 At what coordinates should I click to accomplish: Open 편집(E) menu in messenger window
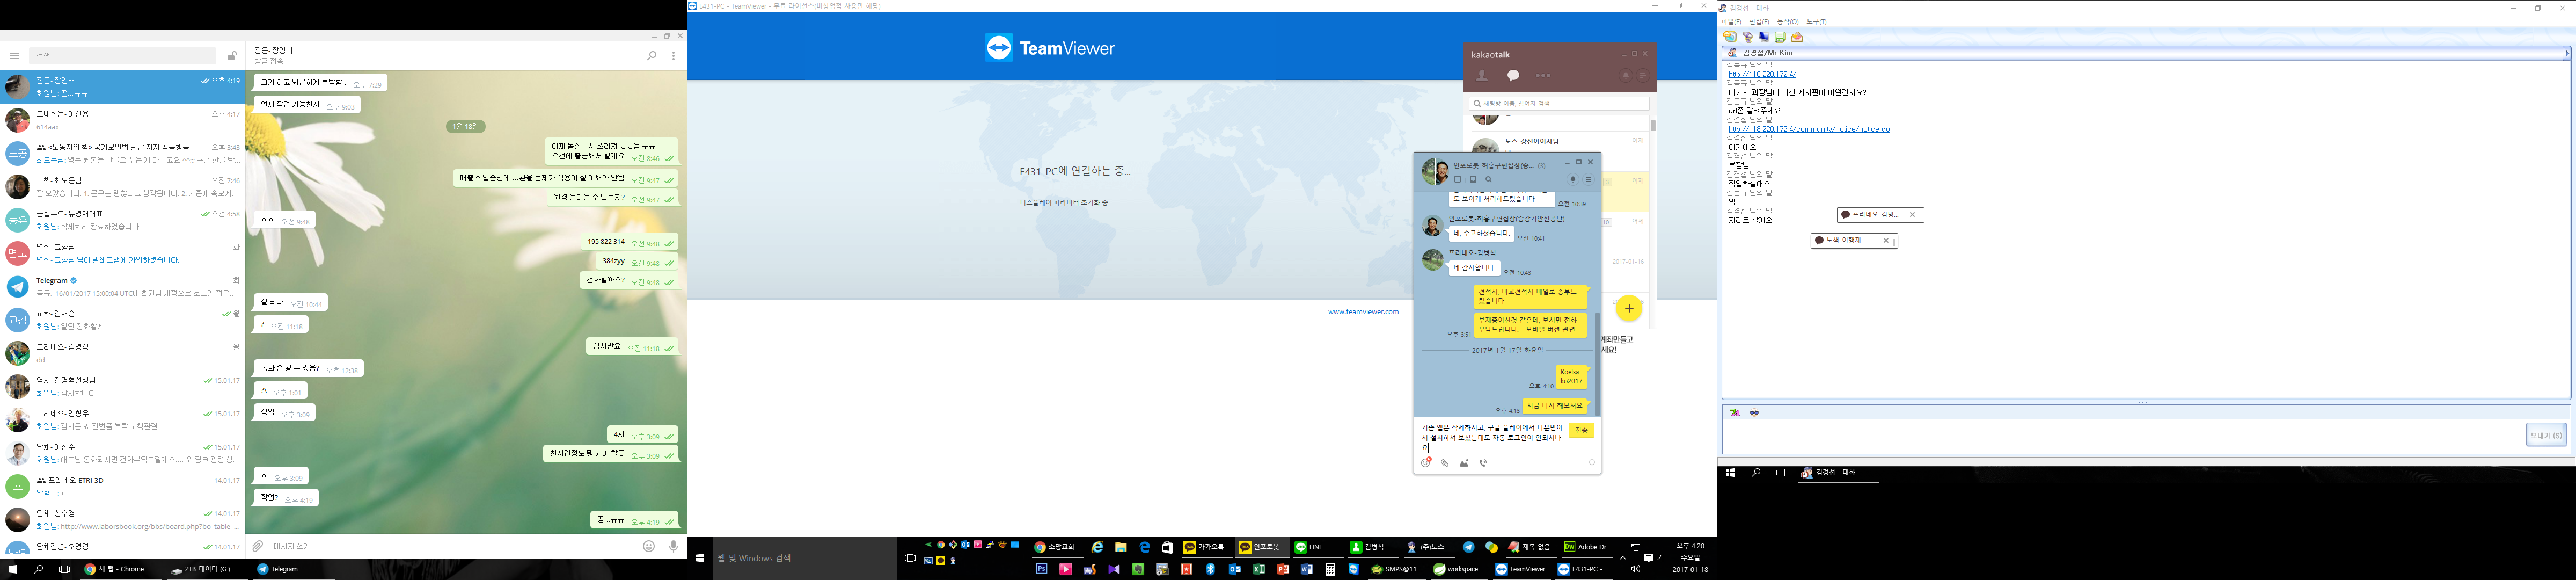[1759, 21]
